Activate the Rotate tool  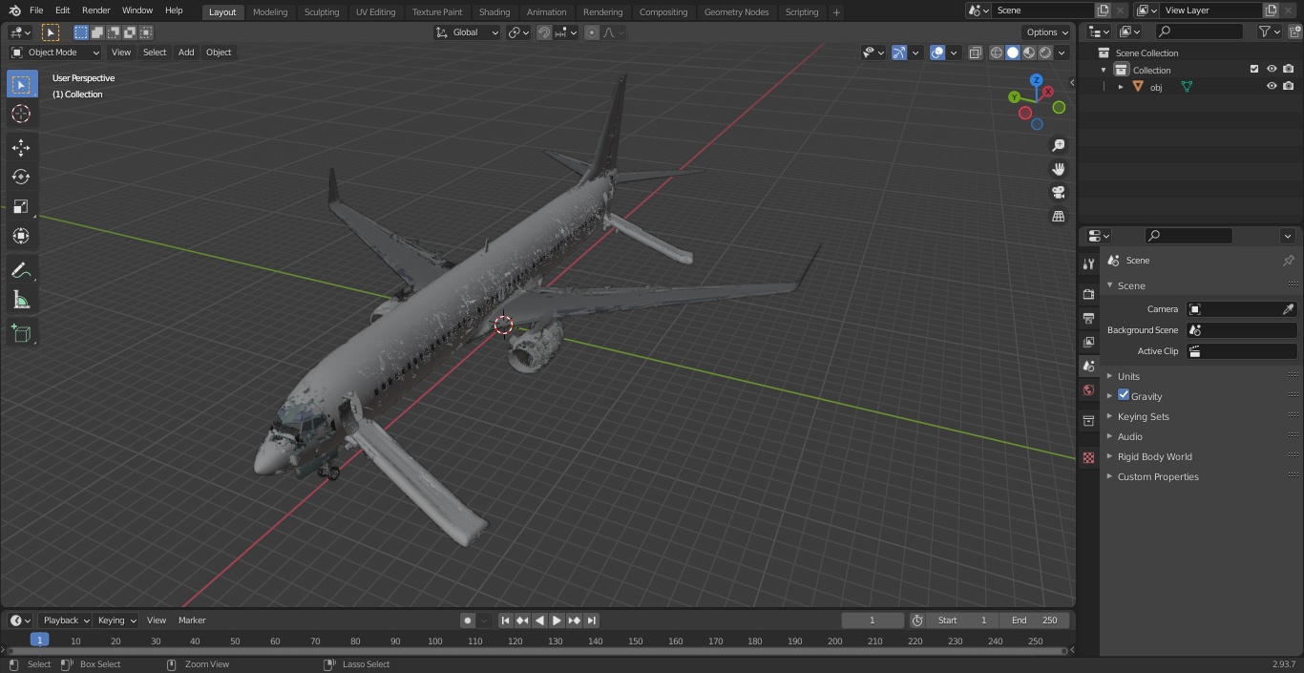click(x=21, y=177)
